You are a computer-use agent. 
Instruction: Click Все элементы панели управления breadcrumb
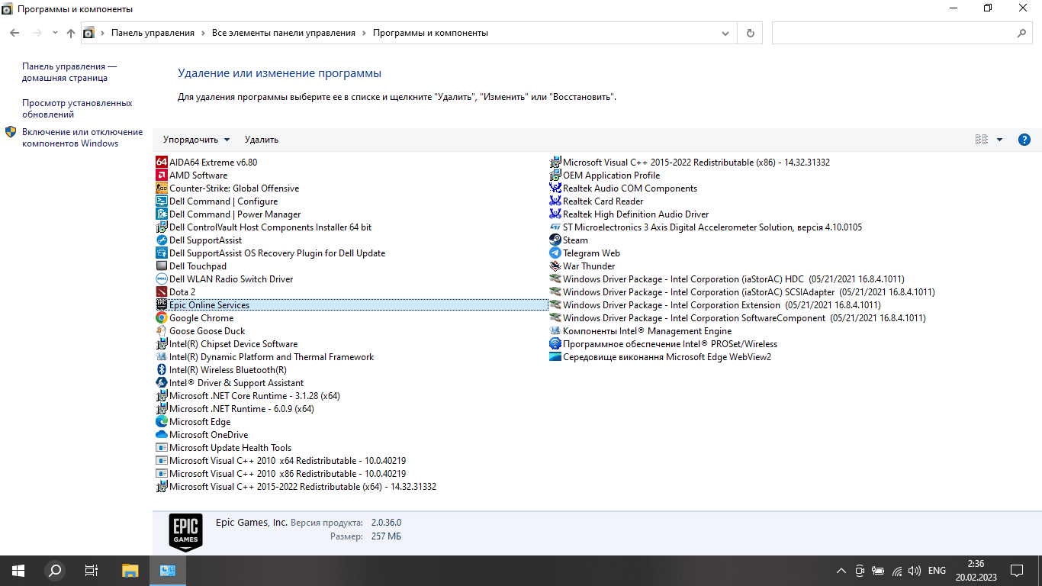pyautogui.click(x=284, y=33)
